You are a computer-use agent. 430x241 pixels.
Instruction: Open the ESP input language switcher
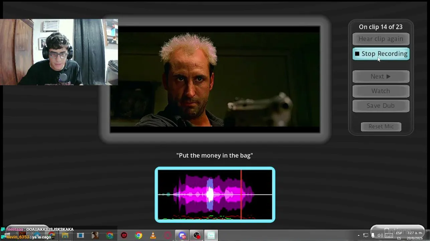click(399, 236)
